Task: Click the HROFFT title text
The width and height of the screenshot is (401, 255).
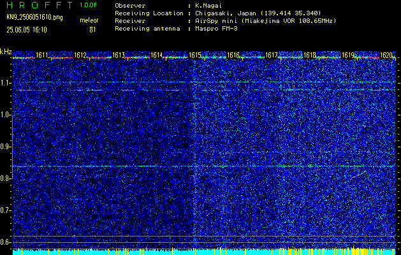Action: pyautogui.click(x=40, y=5)
